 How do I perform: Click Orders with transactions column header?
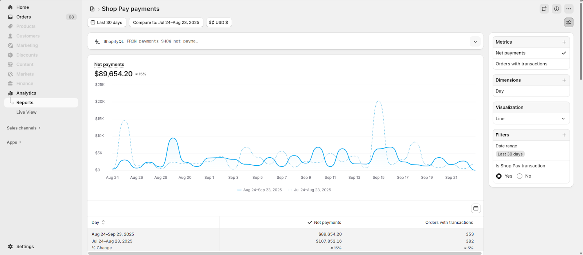point(449,222)
